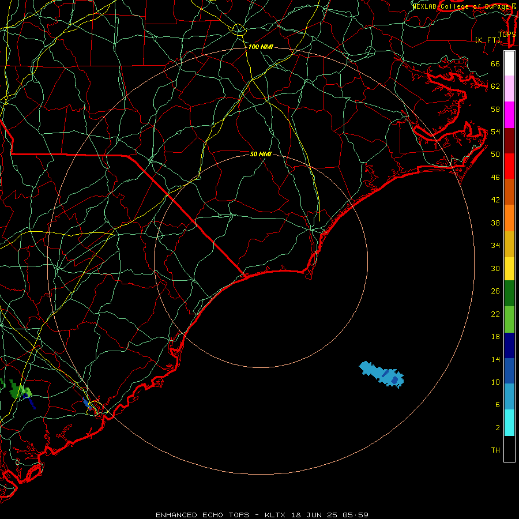Image resolution: width=519 pixels, height=519 pixels.
Task: Click the '2' legend value
Action: coord(497,428)
